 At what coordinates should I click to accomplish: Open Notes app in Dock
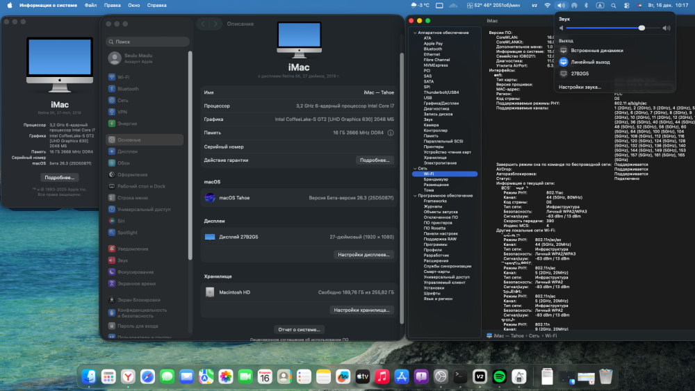pos(324,377)
